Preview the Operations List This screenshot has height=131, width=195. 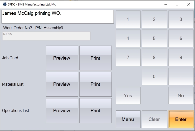pos(62,110)
